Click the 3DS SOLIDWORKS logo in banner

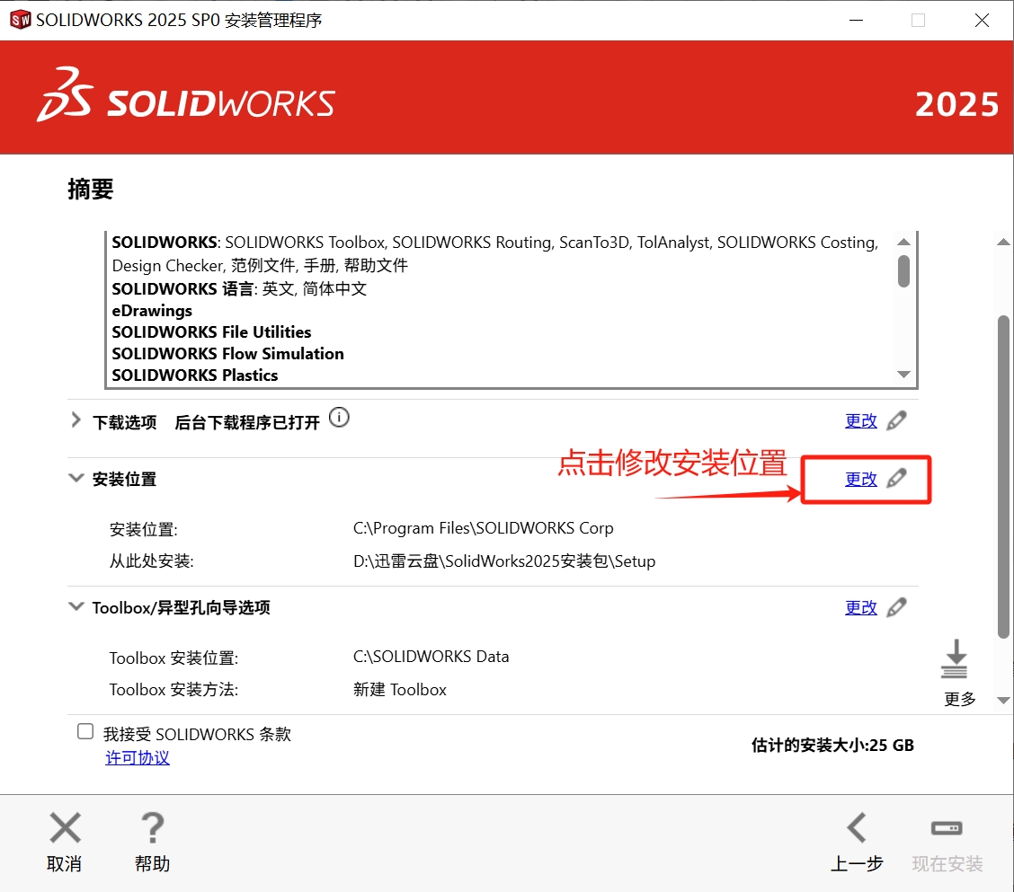(x=185, y=95)
